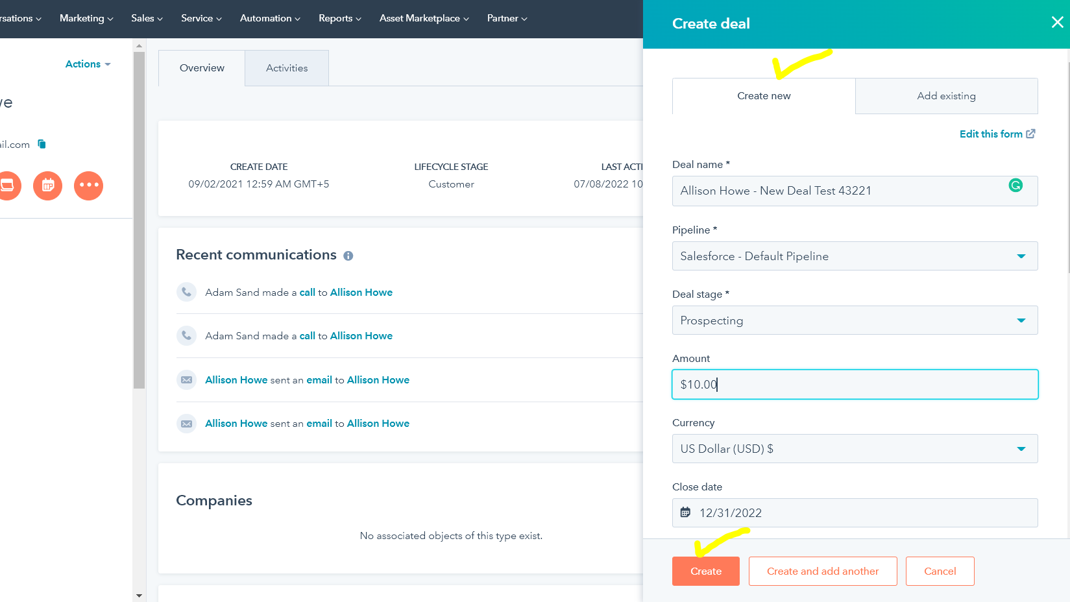This screenshot has width=1070, height=602.
Task: Close the Create deal side panel
Action: [x=1057, y=21]
